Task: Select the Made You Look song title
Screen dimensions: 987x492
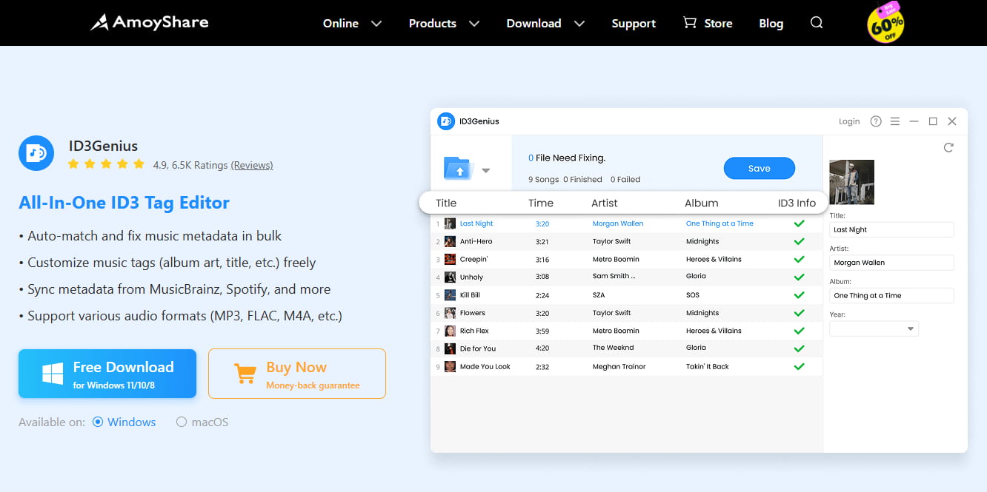Action: 485,367
